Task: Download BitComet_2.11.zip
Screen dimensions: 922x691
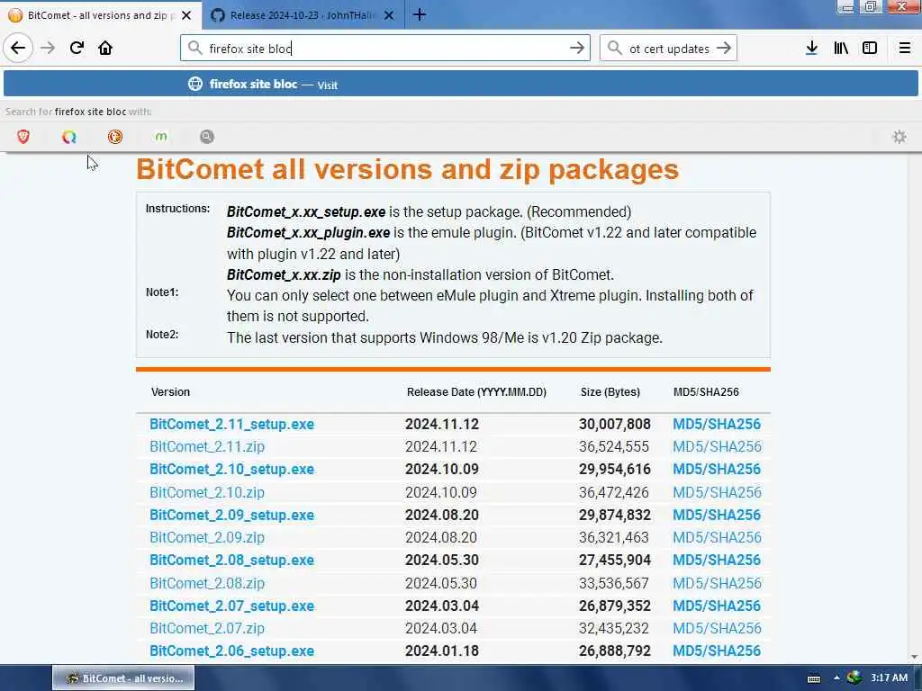Action: [x=207, y=446]
